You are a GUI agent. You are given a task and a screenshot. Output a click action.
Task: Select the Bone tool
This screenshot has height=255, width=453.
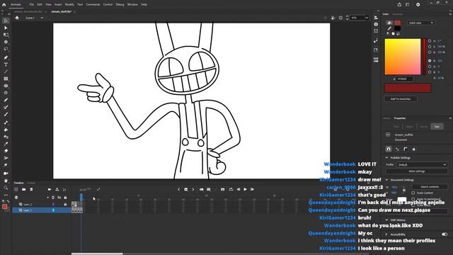point(6,123)
